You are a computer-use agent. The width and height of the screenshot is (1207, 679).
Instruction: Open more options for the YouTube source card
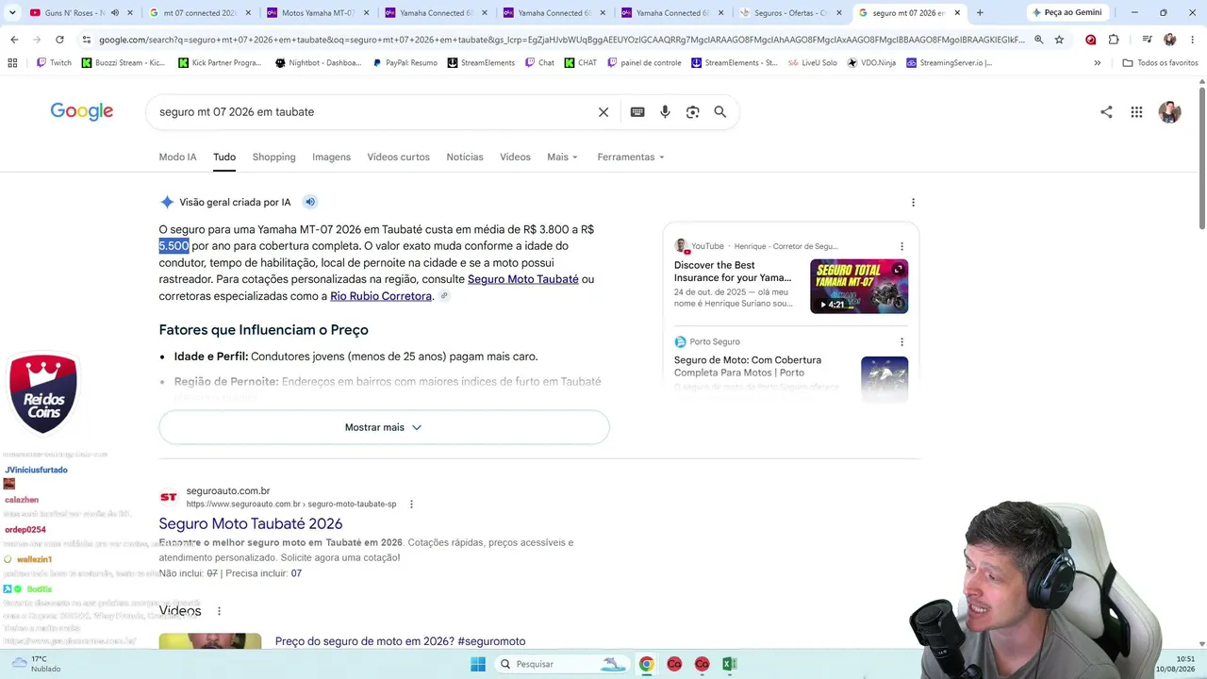pos(901,246)
